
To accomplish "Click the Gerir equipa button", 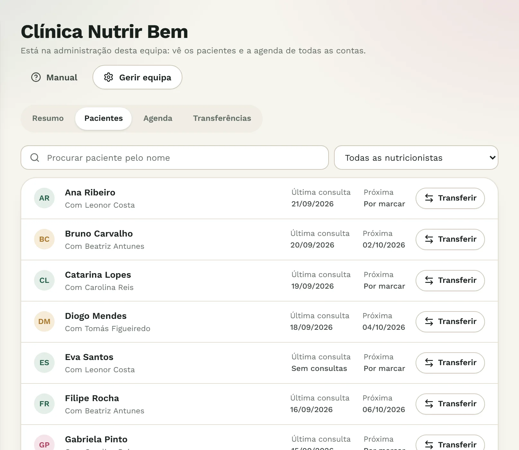I will 137,77.
